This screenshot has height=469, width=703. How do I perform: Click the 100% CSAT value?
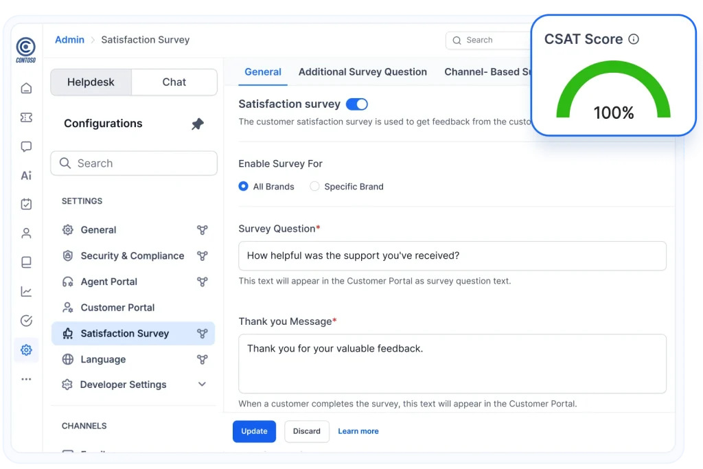[x=614, y=113]
